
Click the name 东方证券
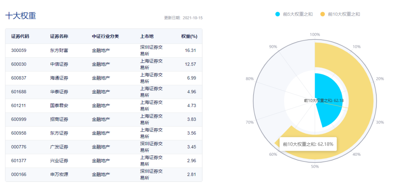(x=59, y=133)
